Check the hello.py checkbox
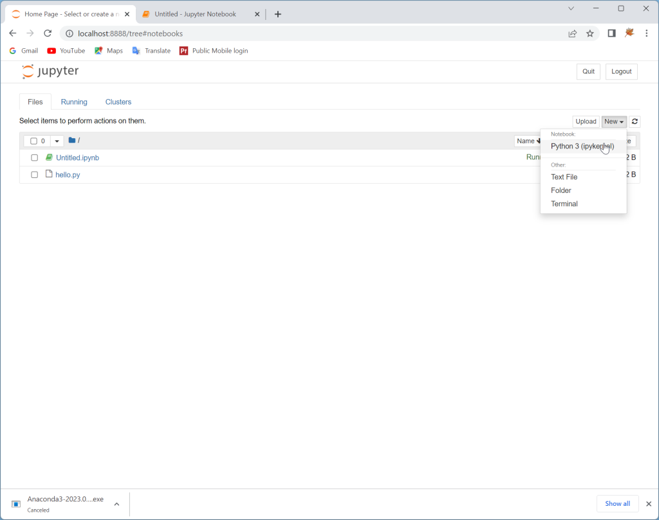659x520 pixels. (35, 175)
